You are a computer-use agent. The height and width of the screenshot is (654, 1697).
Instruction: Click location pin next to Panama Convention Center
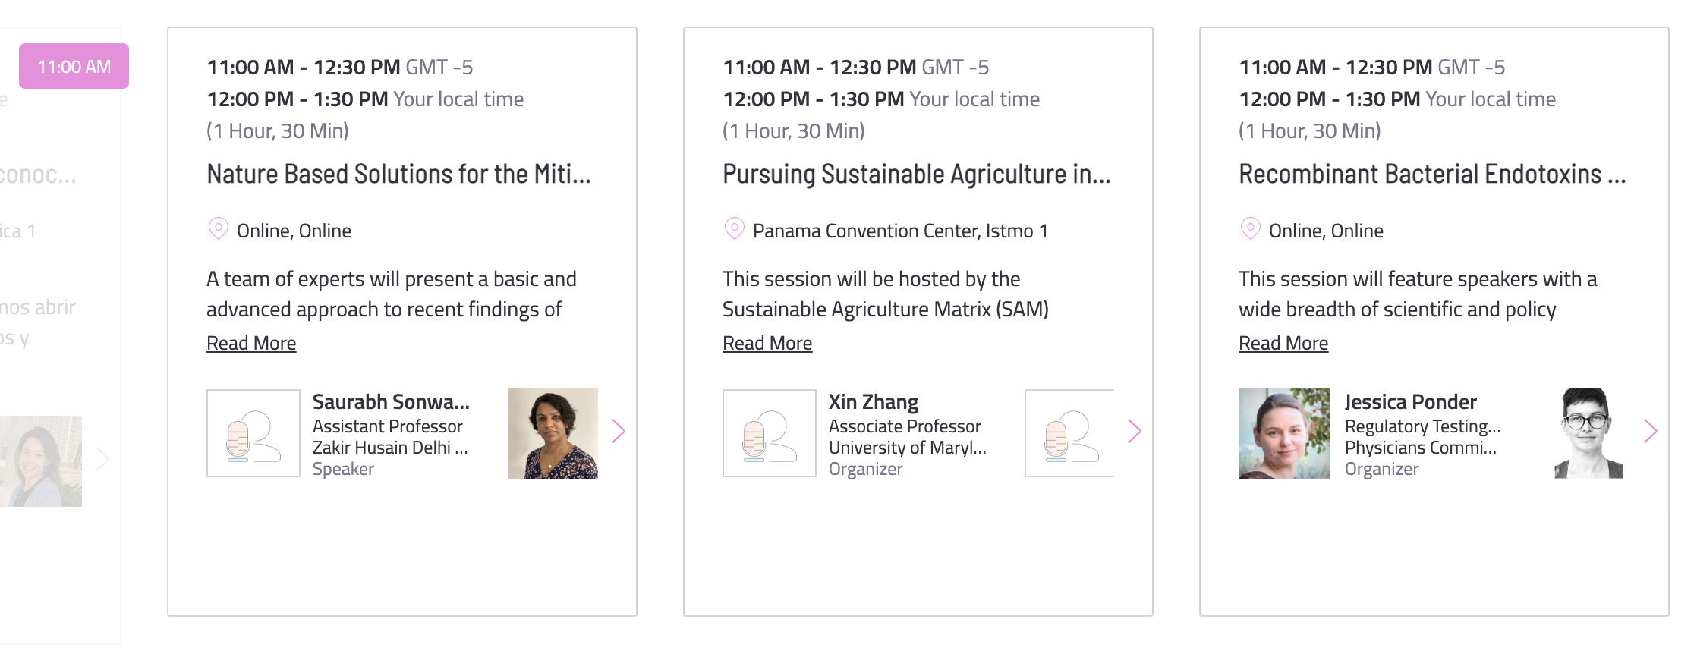734,229
